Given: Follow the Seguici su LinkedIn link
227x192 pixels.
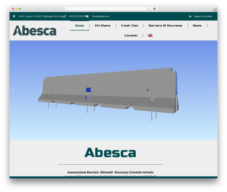Looking at the screenshot, I should click(x=203, y=16).
